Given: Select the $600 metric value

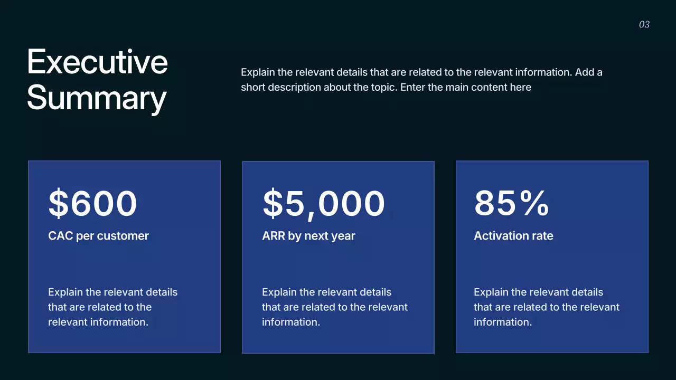Looking at the screenshot, I should [93, 204].
